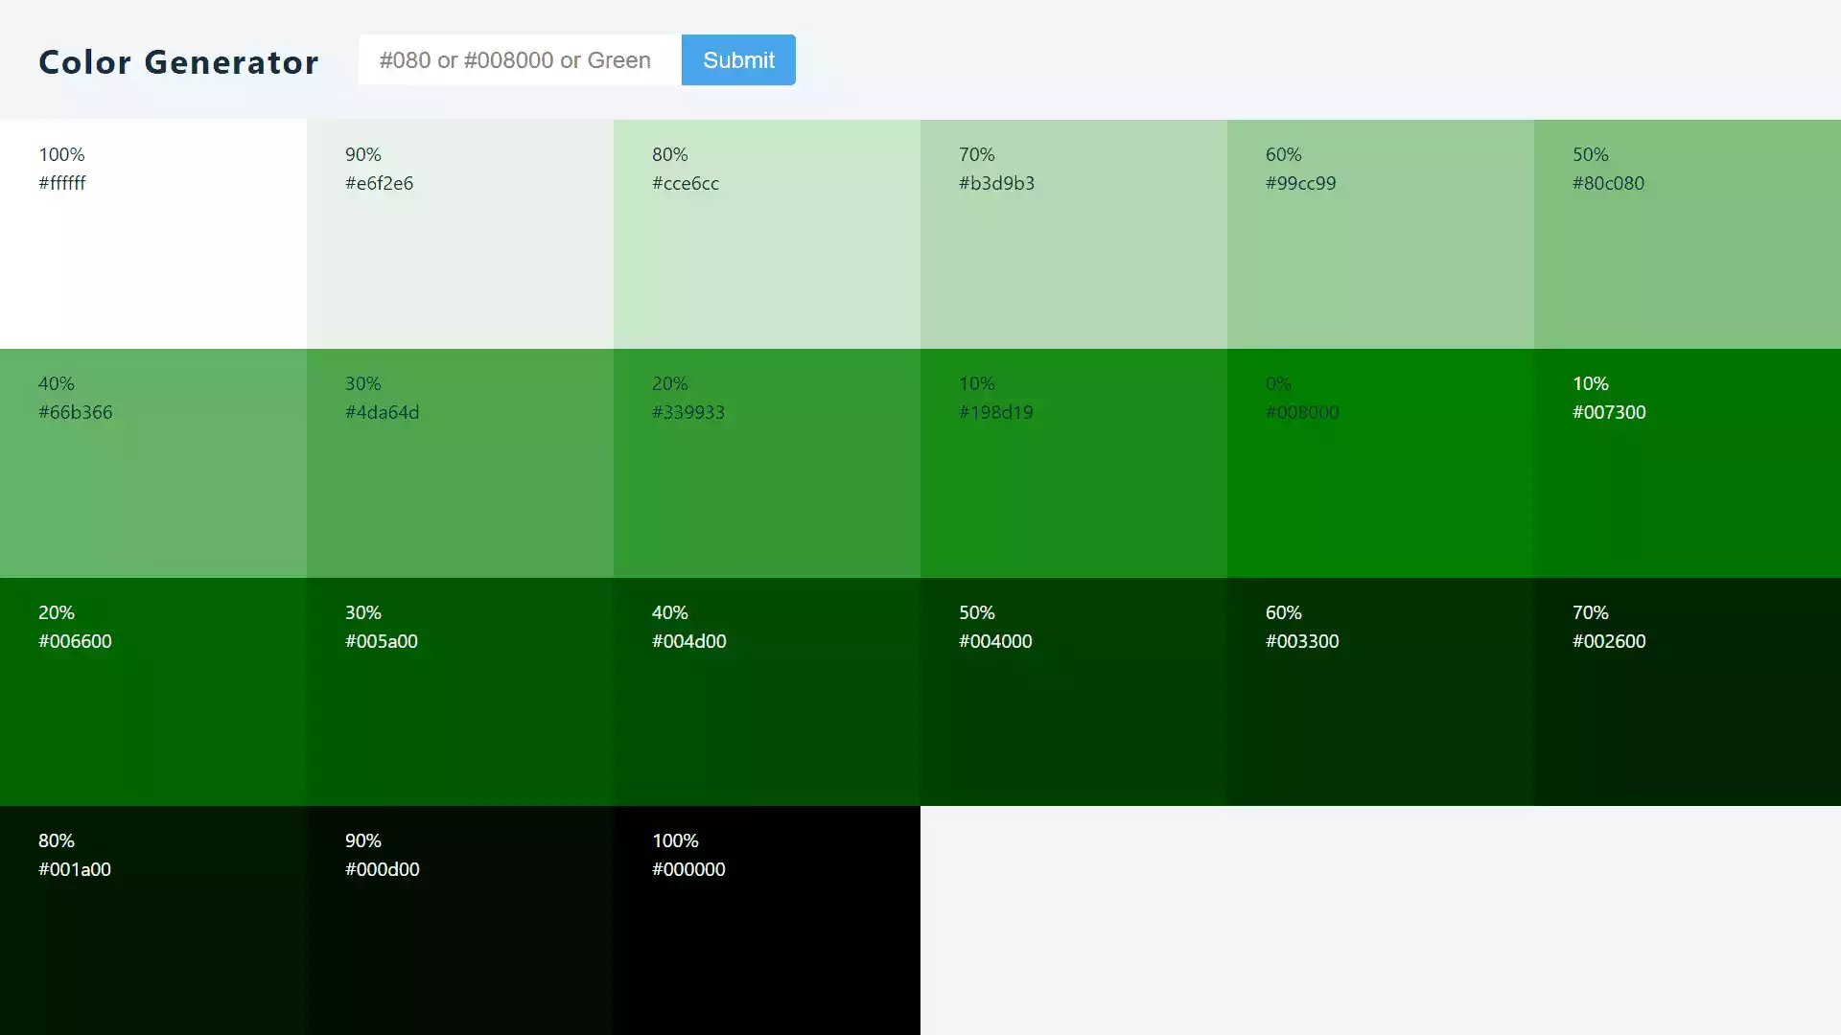Select the 90% tint swatch #e6f2e6
The height and width of the screenshot is (1035, 1841).
tap(460, 235)
